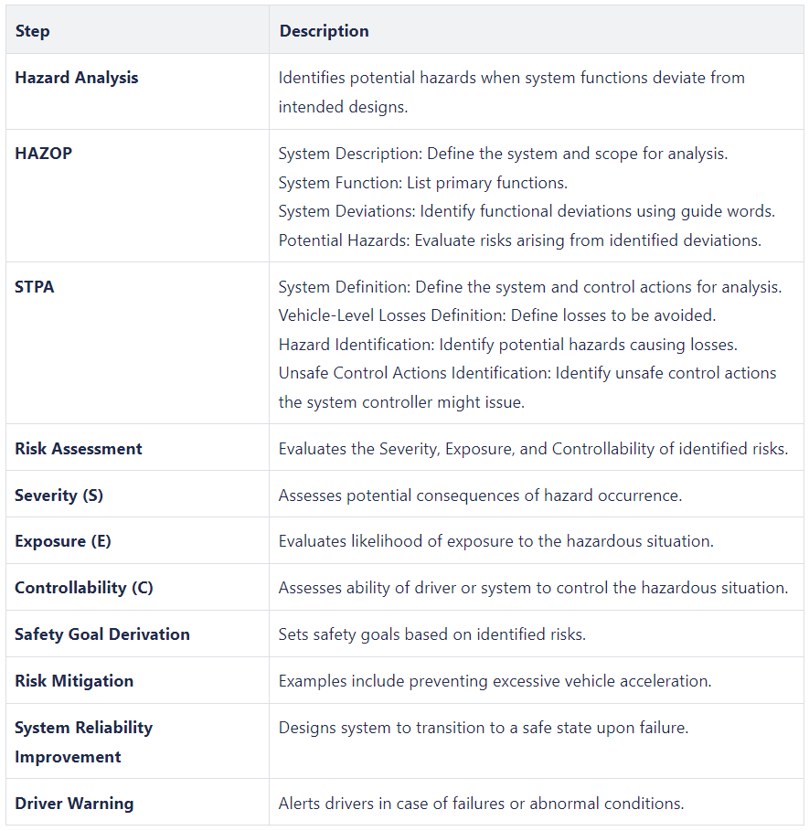Select the Hazard Analysis row label

point(77,78)
